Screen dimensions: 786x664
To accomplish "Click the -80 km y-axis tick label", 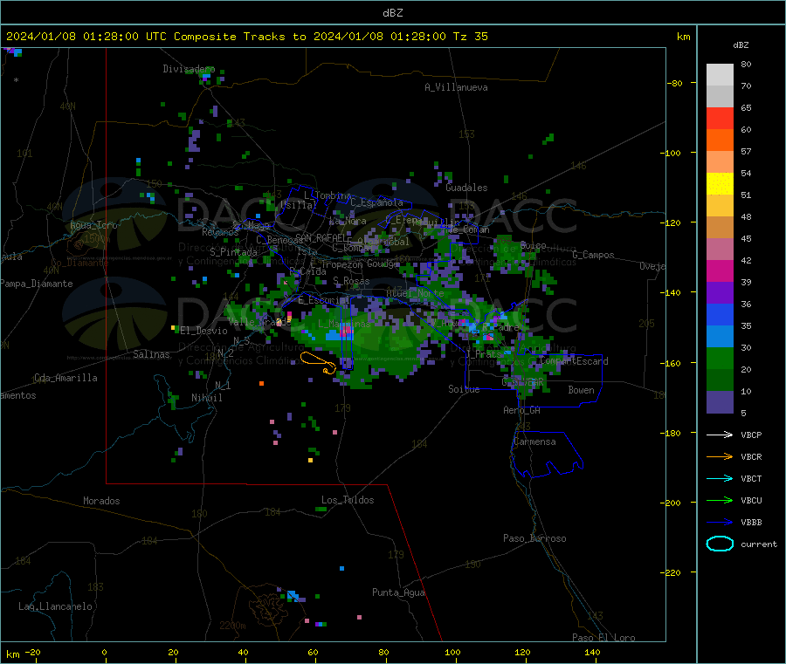I will click(x=675, y=83).
